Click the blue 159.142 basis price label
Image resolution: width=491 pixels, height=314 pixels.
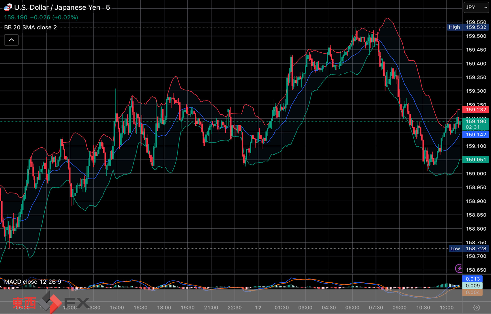coord(475,135)
